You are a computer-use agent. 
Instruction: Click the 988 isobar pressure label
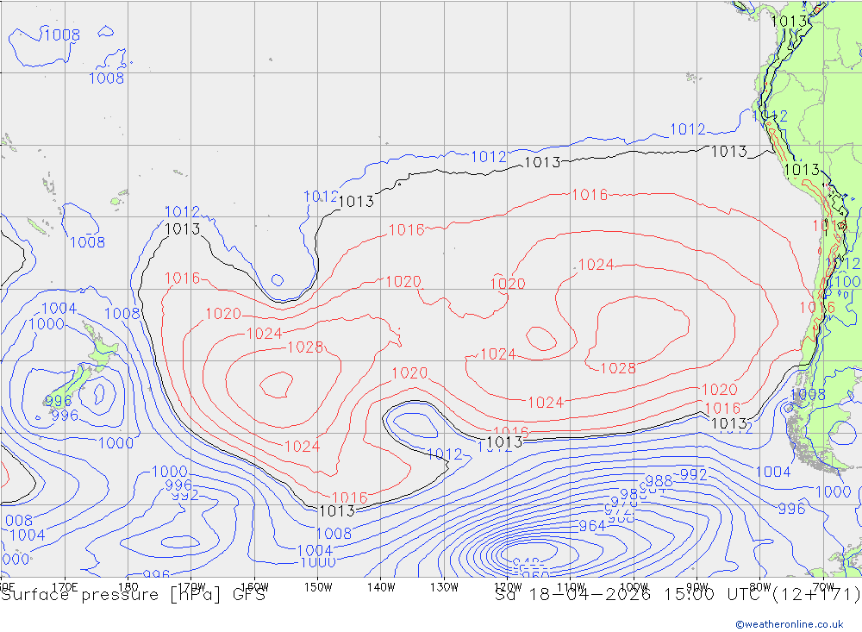click(659, 481)
